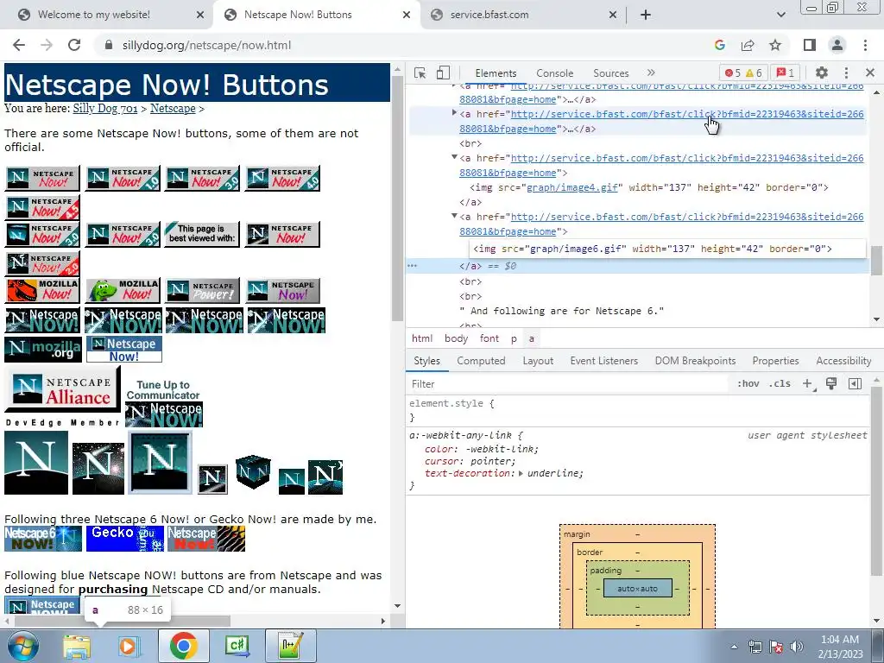This screenshot has height=663, width=884.
Task: Expand the text-decoration underline property
Action: (x=521, y=474)
